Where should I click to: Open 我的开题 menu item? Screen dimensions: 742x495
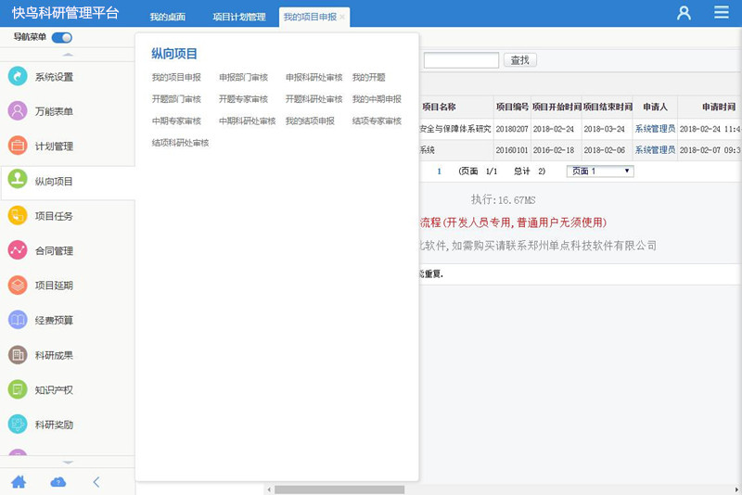[368, 77]
